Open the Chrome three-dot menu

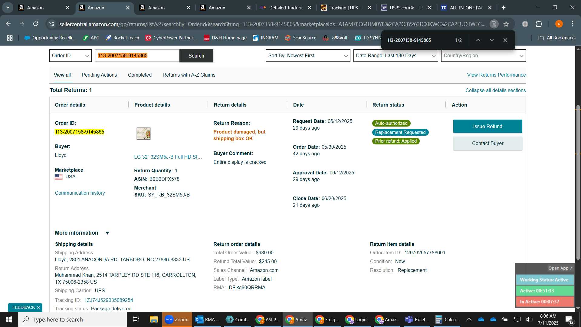[573, 24]
